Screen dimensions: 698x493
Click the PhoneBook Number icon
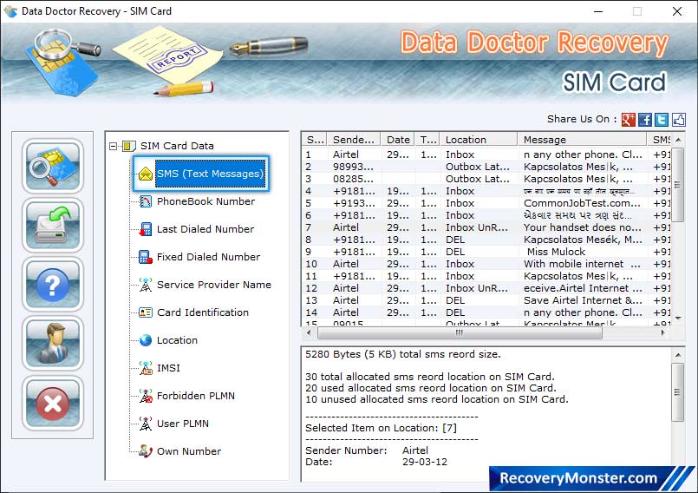pyautogui.click(x=145, y=201)
